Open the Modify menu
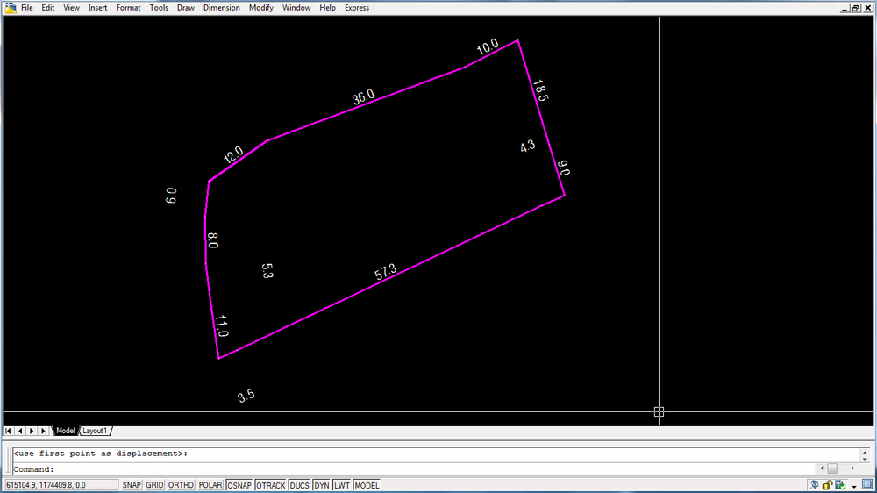Image resolution: width=877 pixels, height=493 pixels. tap(261, 8)
